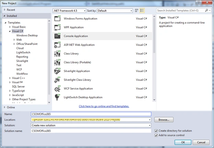Screen dimensions: 214x148
Task: Choose the Console Application template icon
Action: [57, 36]
